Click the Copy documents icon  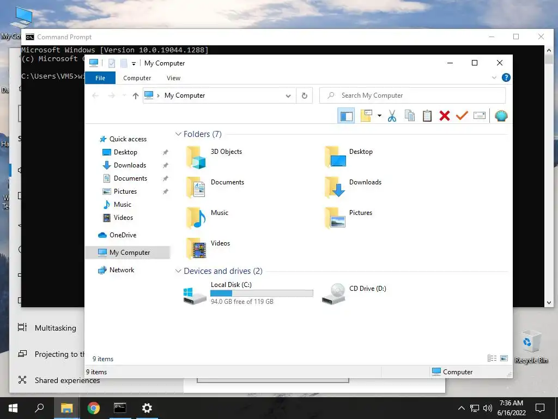410,116
